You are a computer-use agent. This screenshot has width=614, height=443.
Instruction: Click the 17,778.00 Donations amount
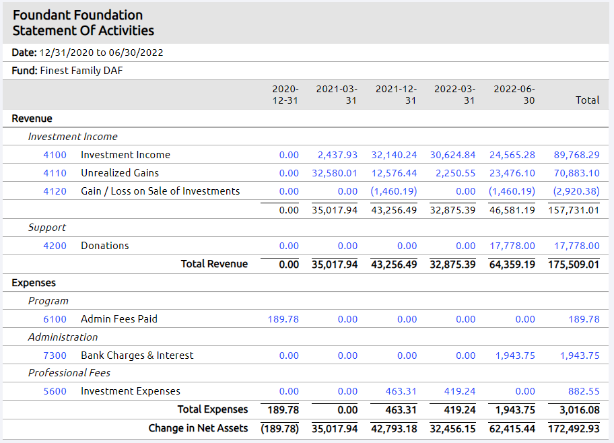click(512, 245)
